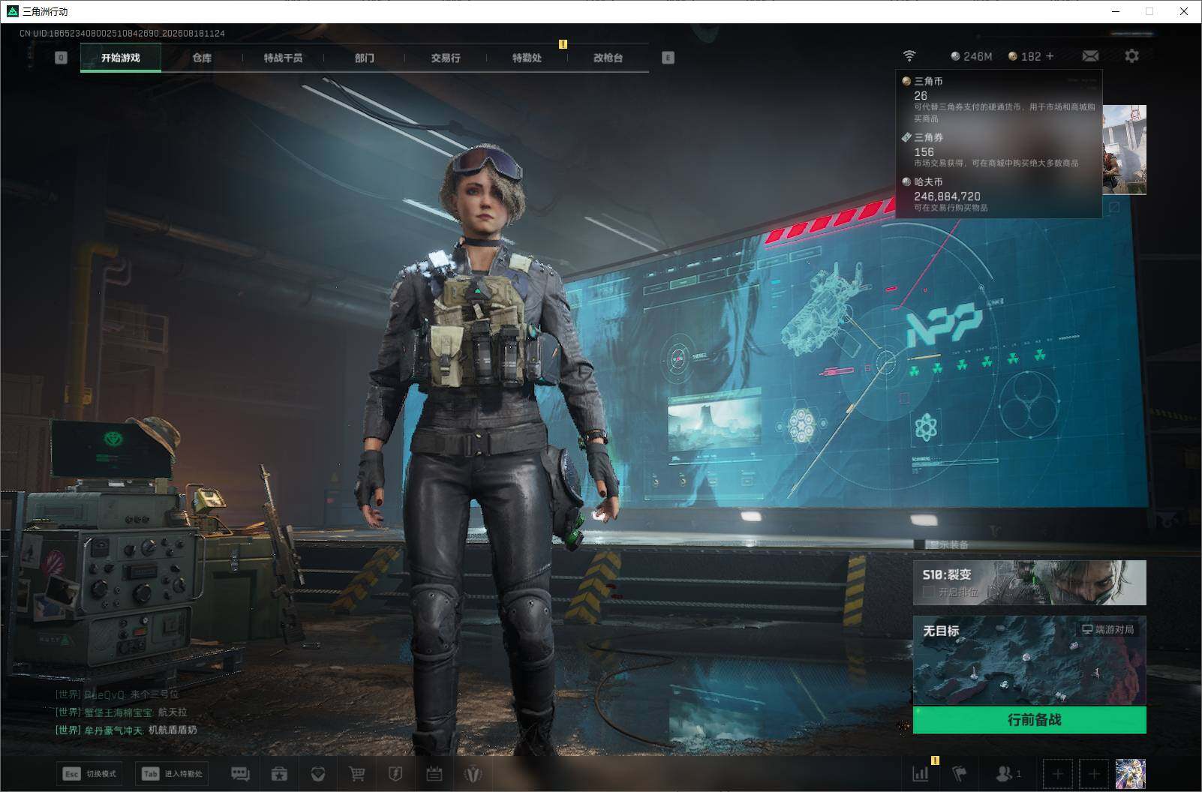This screenshot has width=1202, height=792.
Task: Click the 三角券 ticket icon in popup
Action: point(906,137)
